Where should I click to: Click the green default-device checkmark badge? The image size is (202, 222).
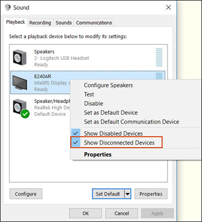25,114
